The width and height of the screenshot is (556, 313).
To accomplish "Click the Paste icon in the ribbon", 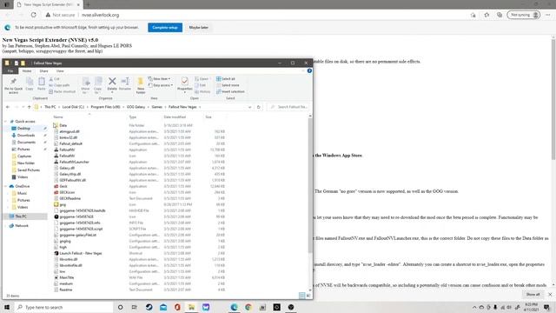I will tap(42, 84).
